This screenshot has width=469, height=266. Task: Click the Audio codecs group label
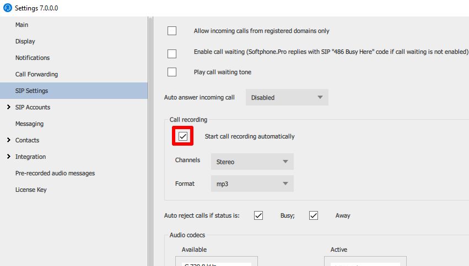coord(187,235)
